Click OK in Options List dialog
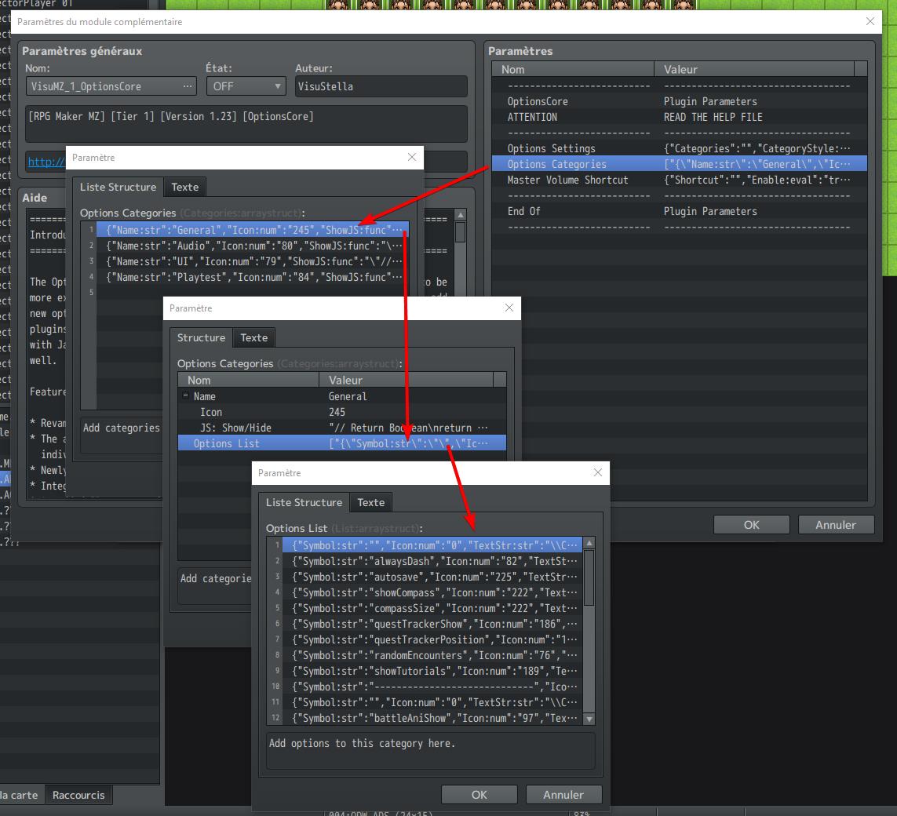The image size is (897, 816). pos(479,795)
